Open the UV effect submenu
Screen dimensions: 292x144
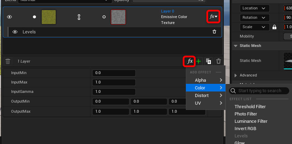pos(206,103)
